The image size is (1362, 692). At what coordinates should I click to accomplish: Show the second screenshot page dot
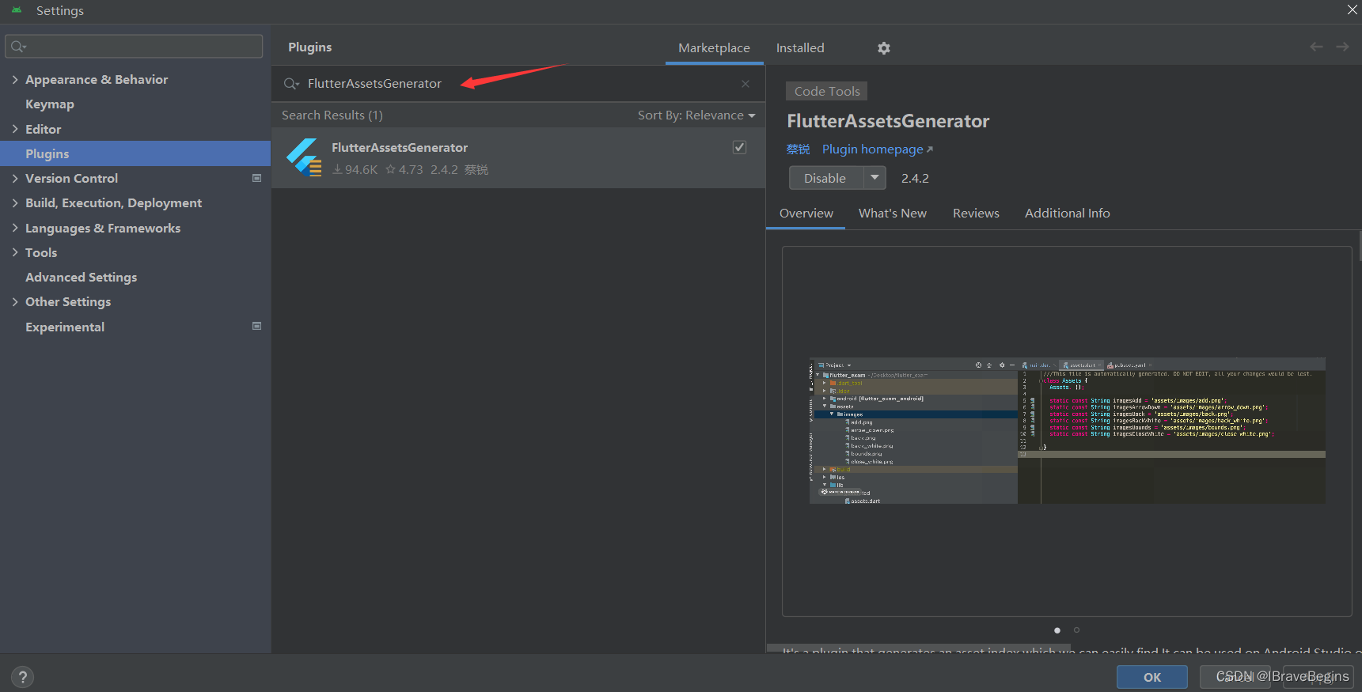(1076, 630)
